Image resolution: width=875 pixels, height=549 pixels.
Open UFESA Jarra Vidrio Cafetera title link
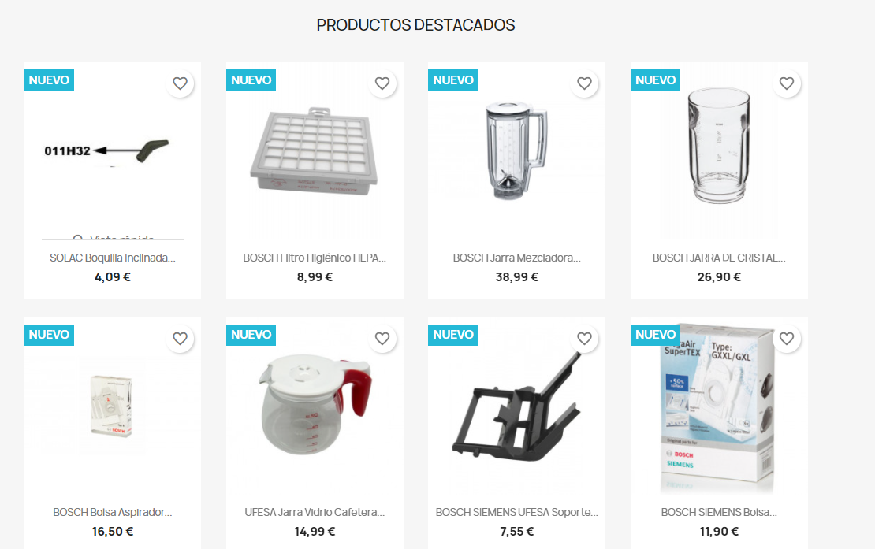(x=315, y=512)
